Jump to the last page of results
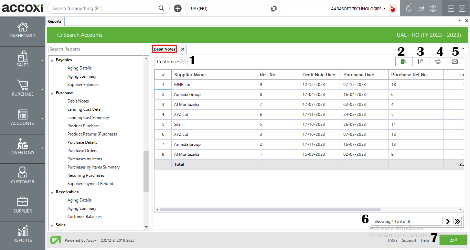The image size is (470, 250). (458, 221)
